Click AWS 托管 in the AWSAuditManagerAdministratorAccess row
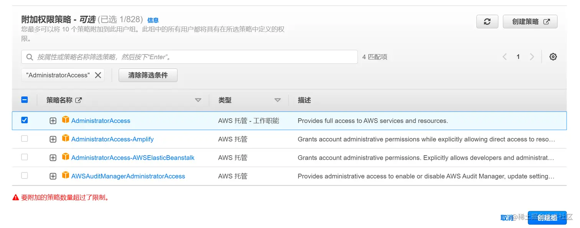 (233, 176)
